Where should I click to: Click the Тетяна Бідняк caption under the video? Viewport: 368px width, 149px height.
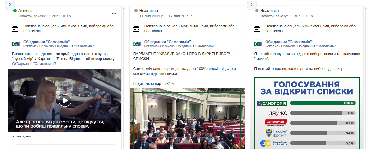tap(21, 136)
